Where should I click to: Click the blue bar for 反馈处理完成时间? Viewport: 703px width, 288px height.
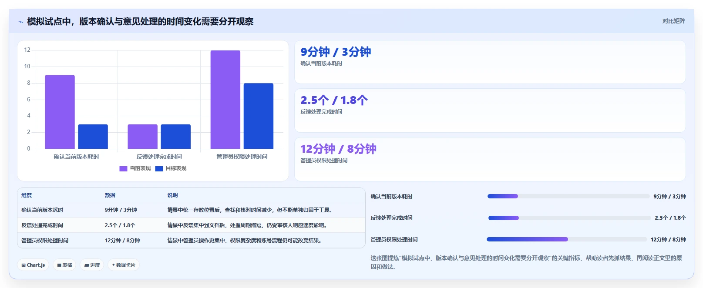(175, 137)
